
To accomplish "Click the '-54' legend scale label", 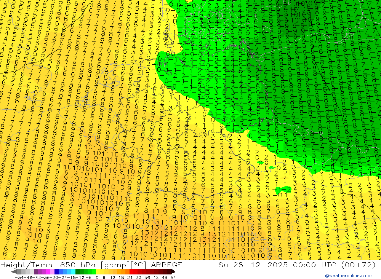I will [x=19, y=277].
